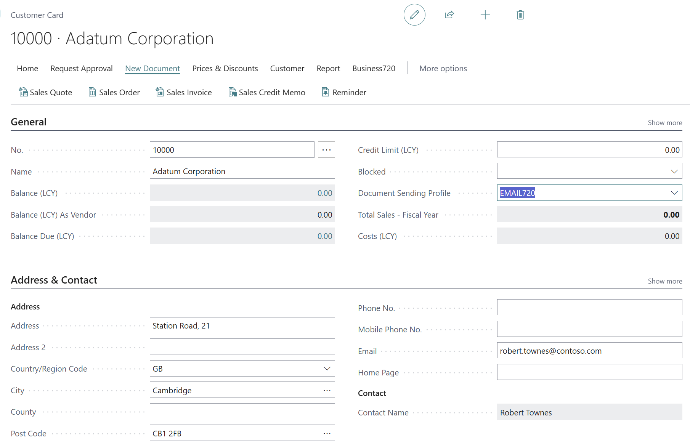Viewport: 690px width, 444px height.
Task: Expand the Blocked dropdown
Action: (x=674, y=172)
